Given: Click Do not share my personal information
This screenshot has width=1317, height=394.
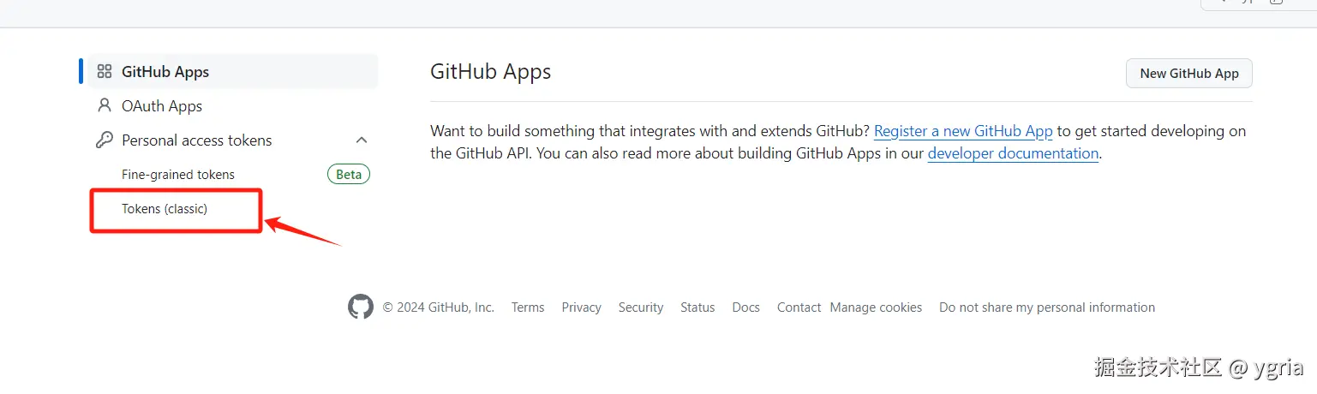Looking at the screenshot, I should (x=1047, y=307).
